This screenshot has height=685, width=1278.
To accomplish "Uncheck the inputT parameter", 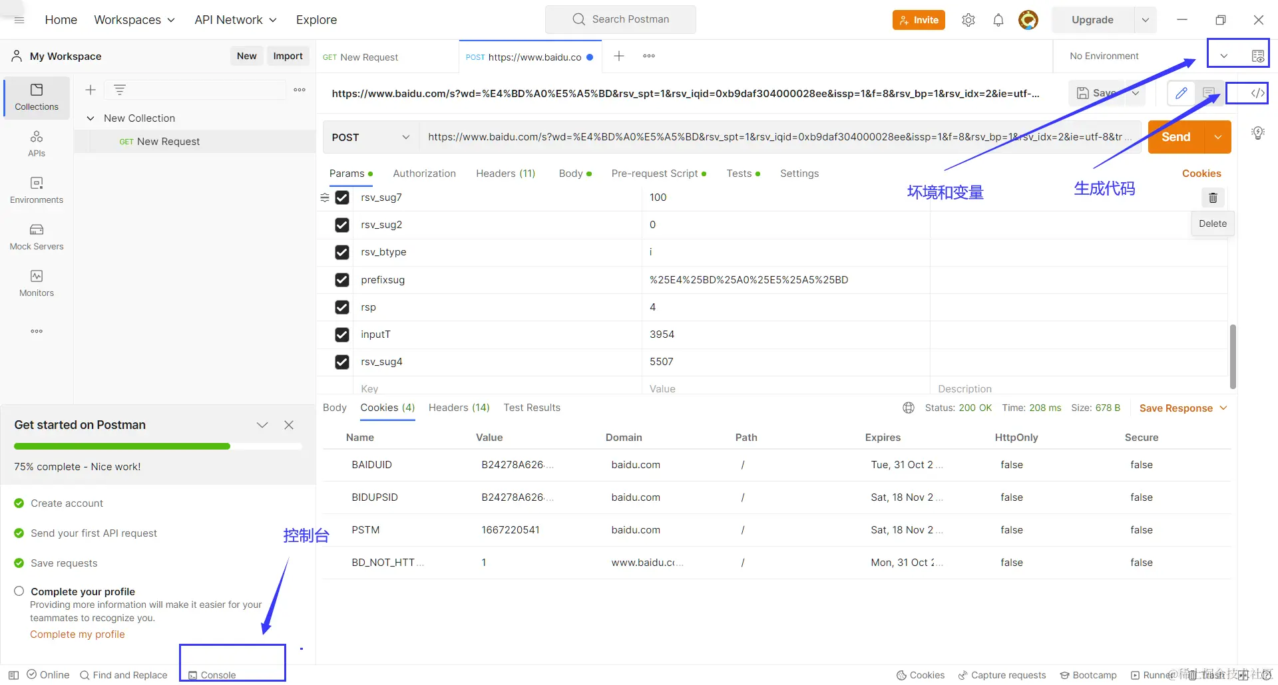I will [342, 335].
